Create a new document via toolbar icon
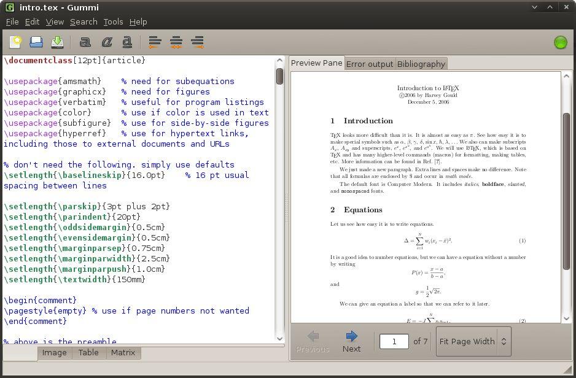 click(x=15, y=42)
